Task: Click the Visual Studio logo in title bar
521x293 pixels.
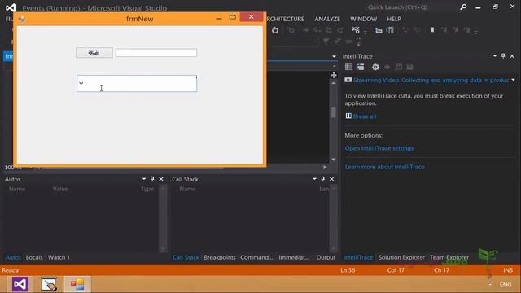Action: 11,7
